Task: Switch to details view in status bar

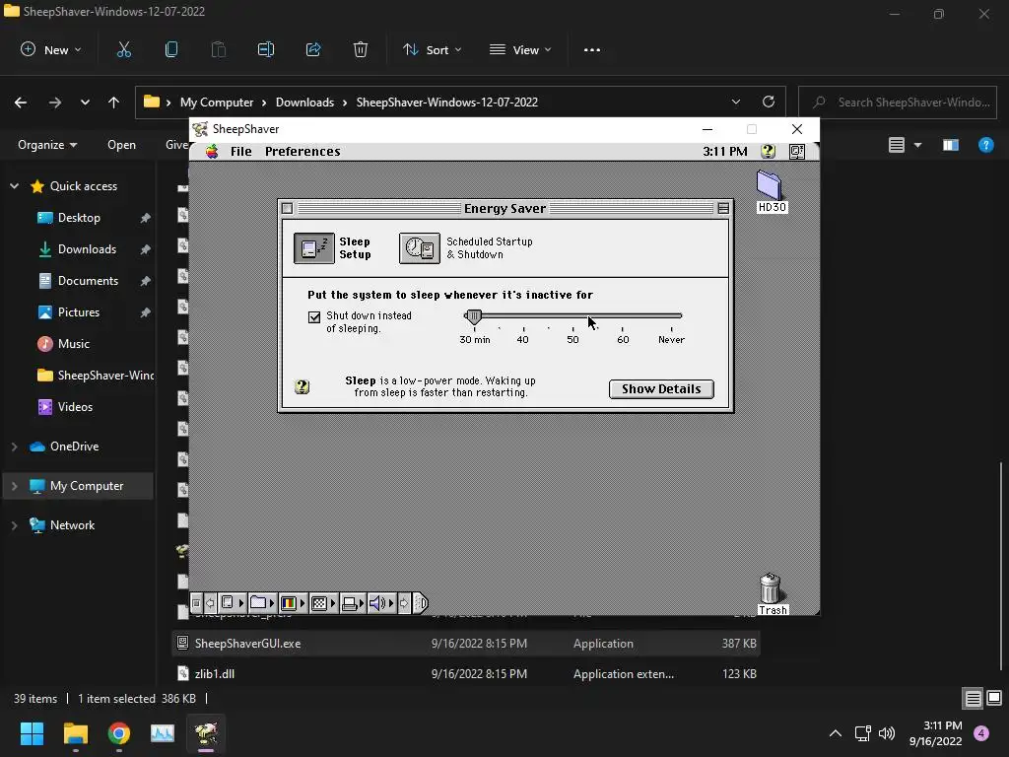Action: 973,699
